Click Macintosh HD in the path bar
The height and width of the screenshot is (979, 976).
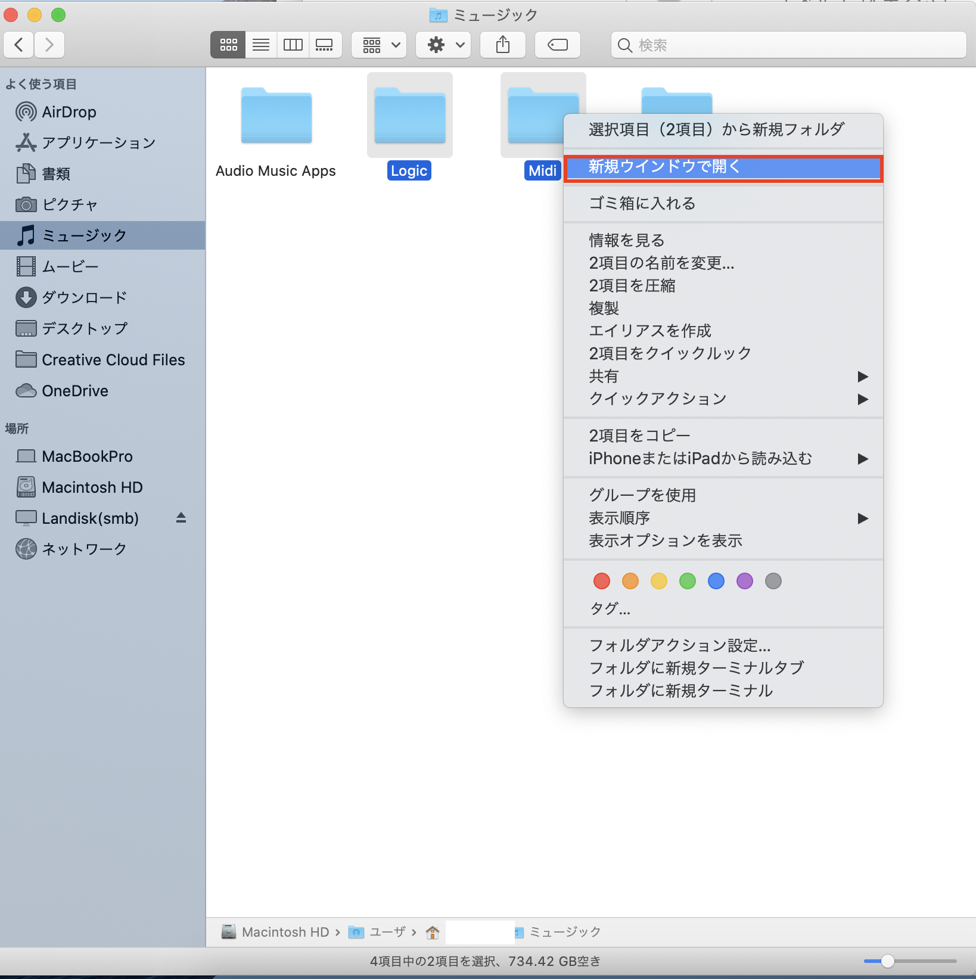pyautogui.click(x=275, y=932)
